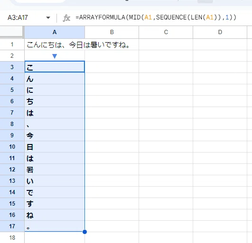This screenshot has width=252, height=243.
Task: Select row 15 header
Action: pos(12,204)
